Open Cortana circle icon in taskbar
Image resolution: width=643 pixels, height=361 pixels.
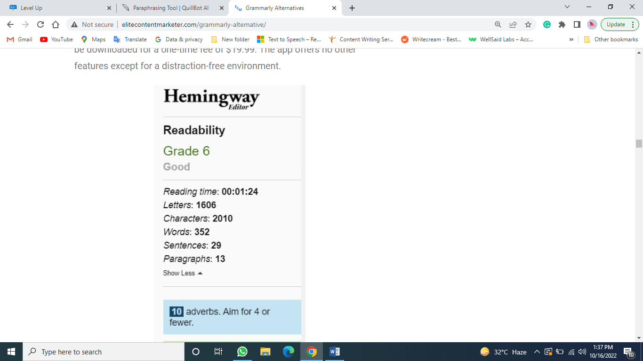(196, 352)
